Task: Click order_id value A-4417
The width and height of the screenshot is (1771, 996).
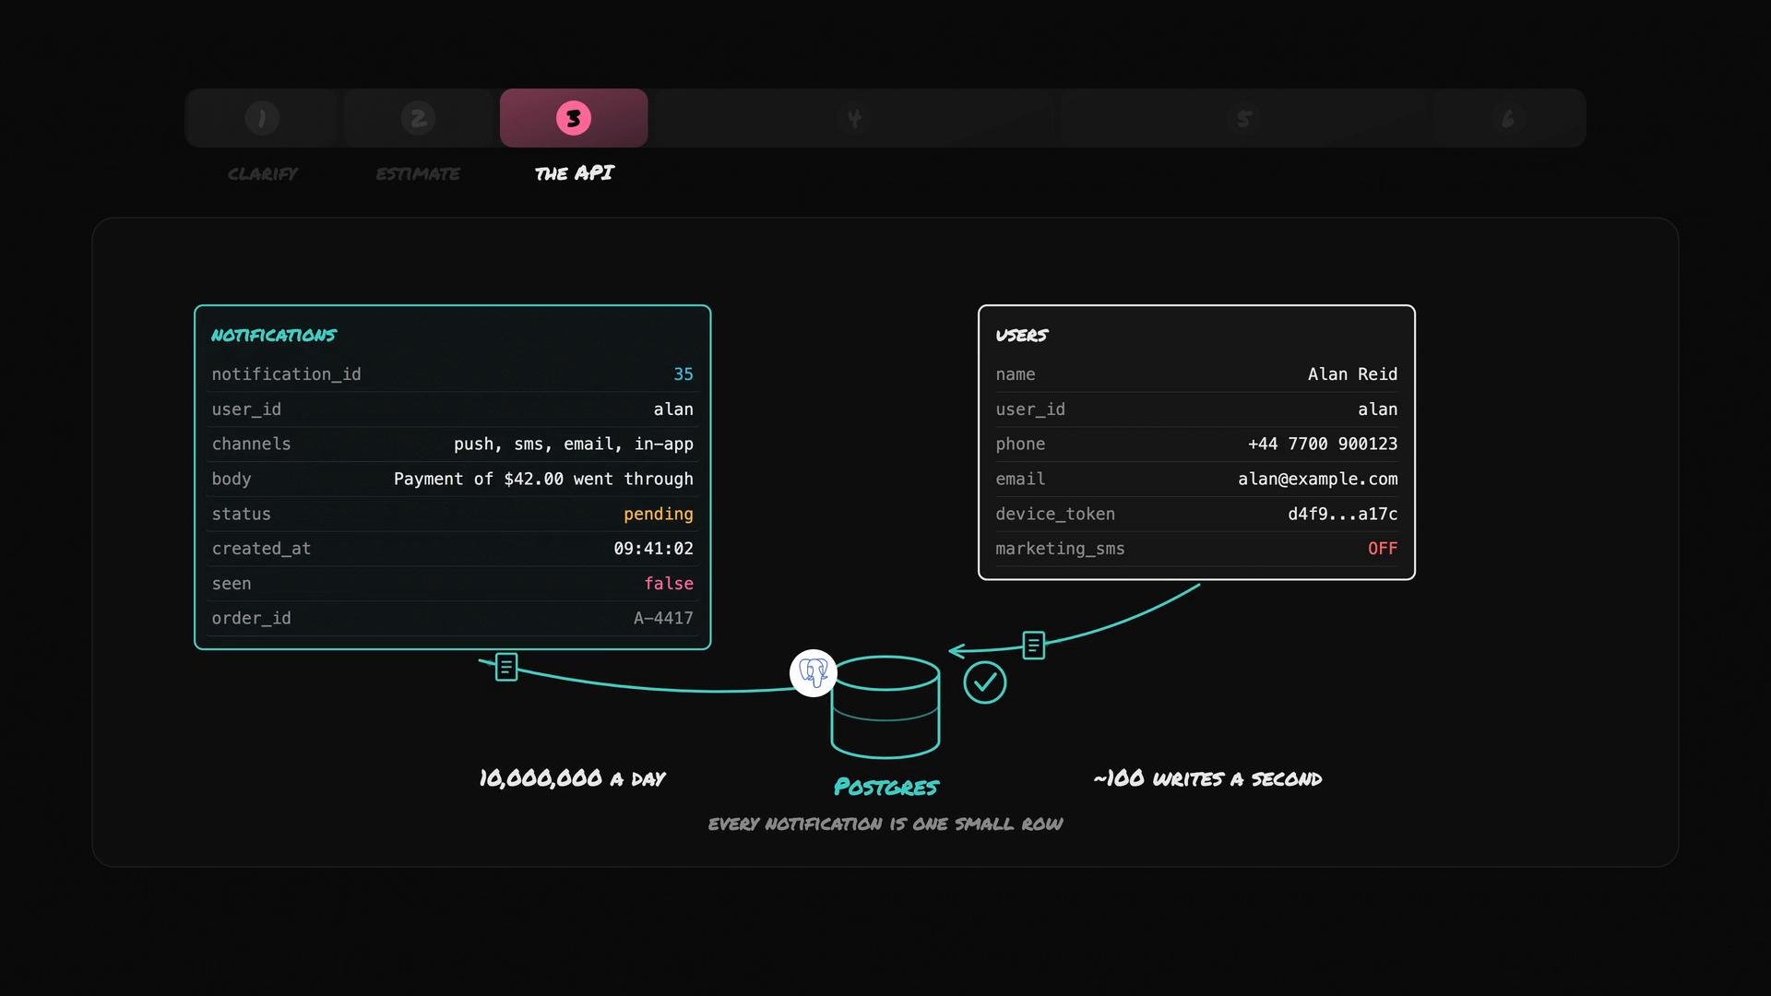Action: click(x=663, y=618)
